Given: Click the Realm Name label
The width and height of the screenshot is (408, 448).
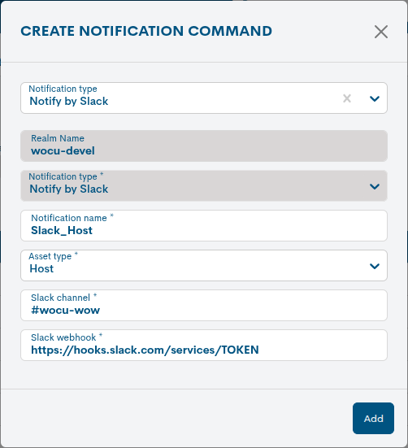Looking at the screenshot, I should pyautogui.click(x=58, y=138).
